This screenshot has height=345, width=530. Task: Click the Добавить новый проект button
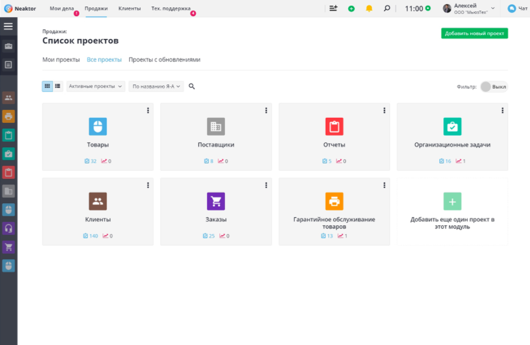click(x=475, y=33)
